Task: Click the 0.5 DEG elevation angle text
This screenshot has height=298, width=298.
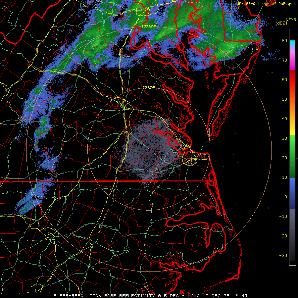Action: click(168, 296)
